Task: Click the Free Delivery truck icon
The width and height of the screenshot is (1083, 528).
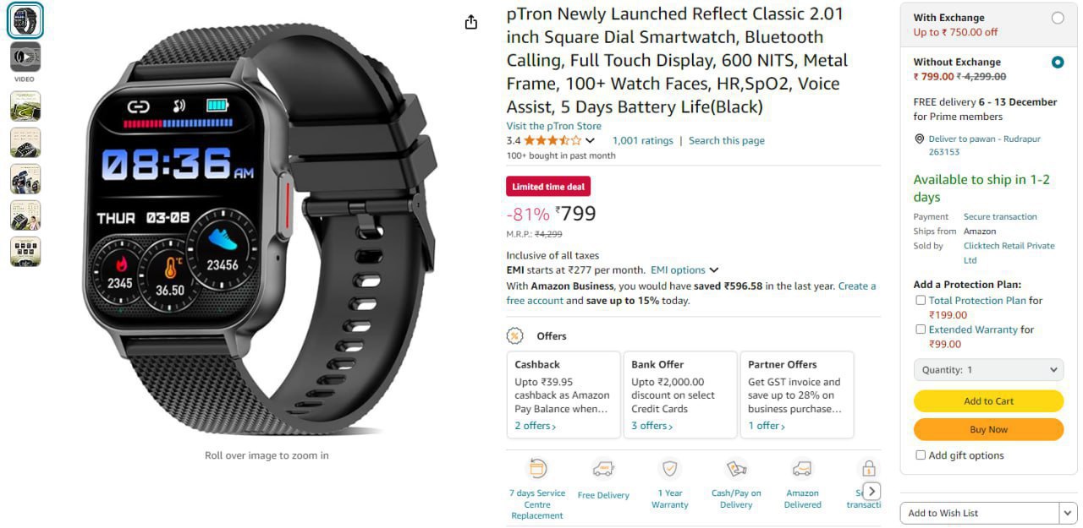Action: (603, 469)
